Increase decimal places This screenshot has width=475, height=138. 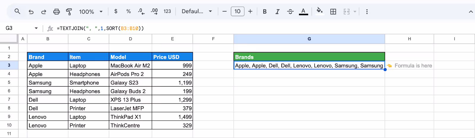click(x=154, y=11)
